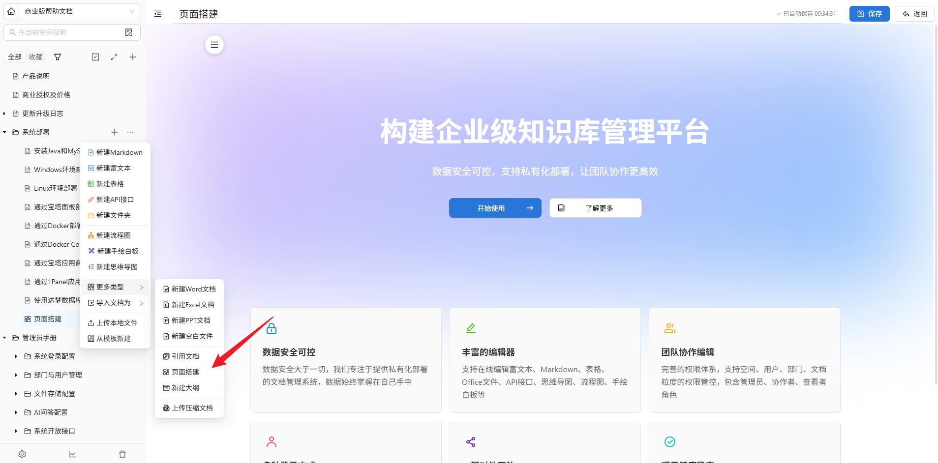Expand the 系统登录配置 folder
The image size is (938, 463).
point(16,356)
